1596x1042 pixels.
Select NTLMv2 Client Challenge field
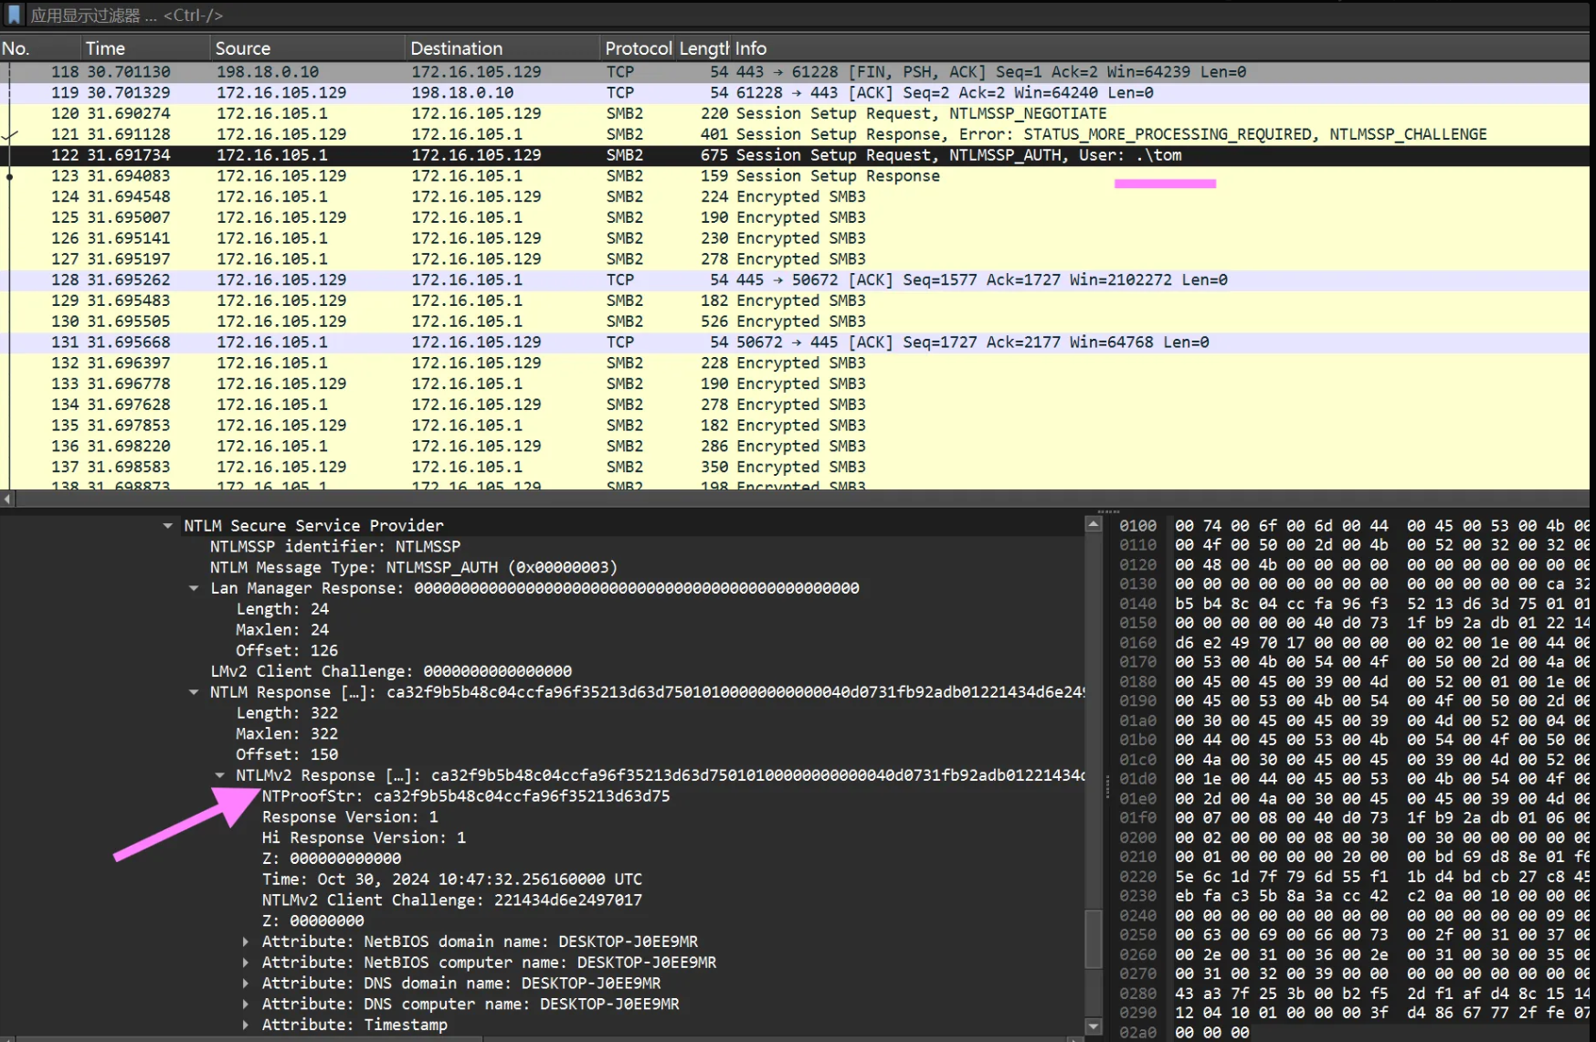(x=452, y=900)
